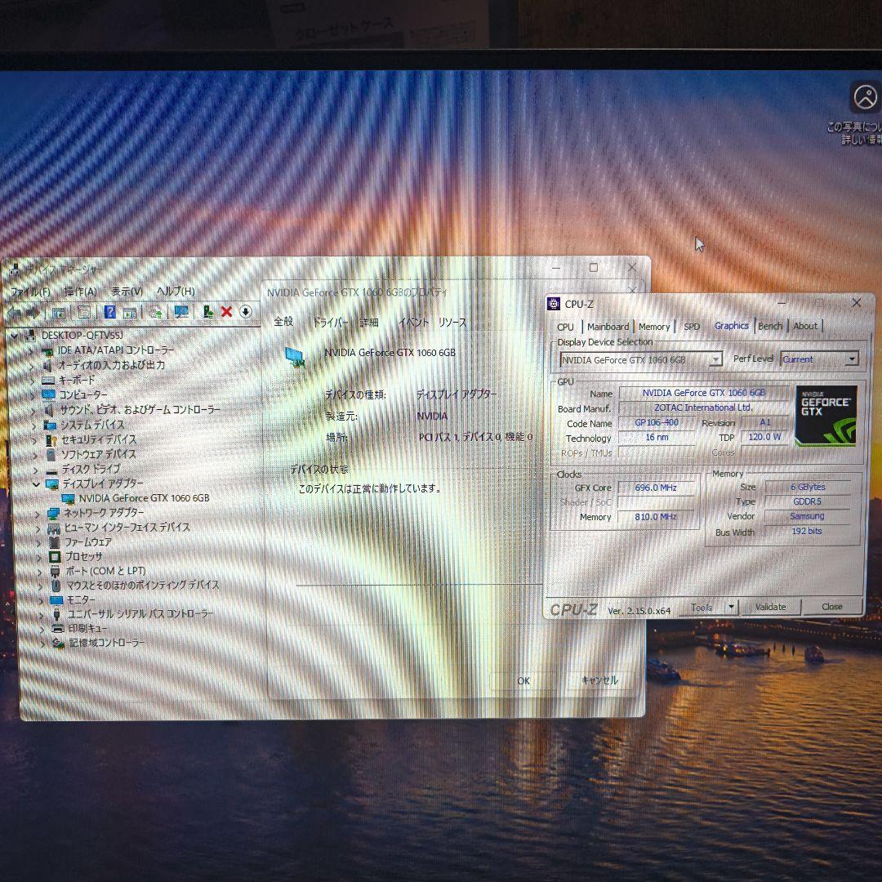Switch to Bench tab in CPU-Z
Screen dimensions: 882x882
click(770, 326)
